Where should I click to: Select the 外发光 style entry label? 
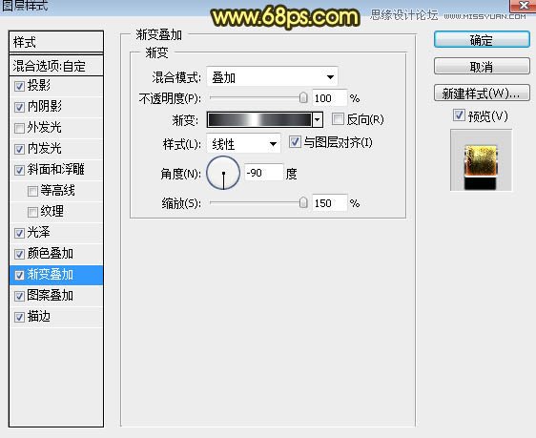[45, 128]
